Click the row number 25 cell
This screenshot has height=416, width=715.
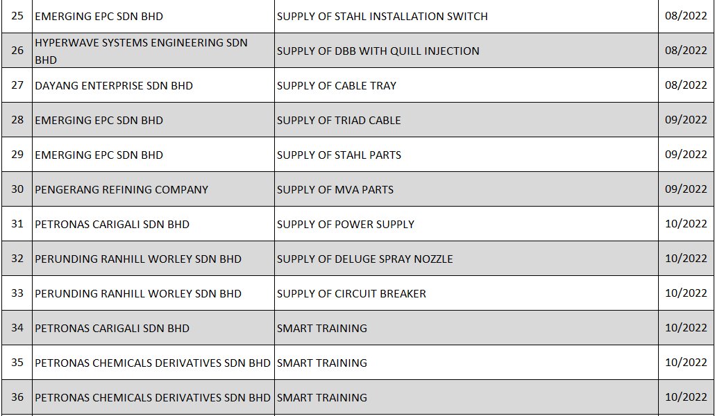click(17, 16)
